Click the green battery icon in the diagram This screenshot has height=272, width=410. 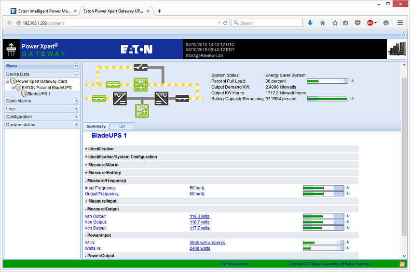pos(142,111)
